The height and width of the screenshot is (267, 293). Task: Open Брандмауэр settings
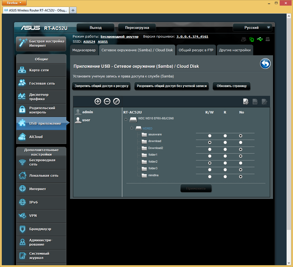tap(41, 229)
